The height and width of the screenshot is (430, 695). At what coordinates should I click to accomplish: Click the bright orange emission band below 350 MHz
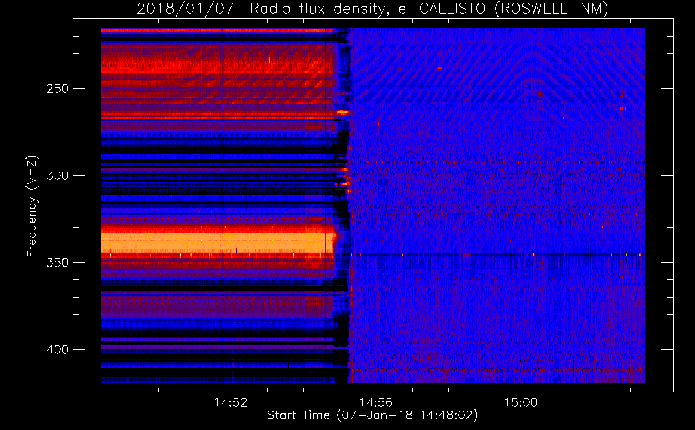point(218,243)
